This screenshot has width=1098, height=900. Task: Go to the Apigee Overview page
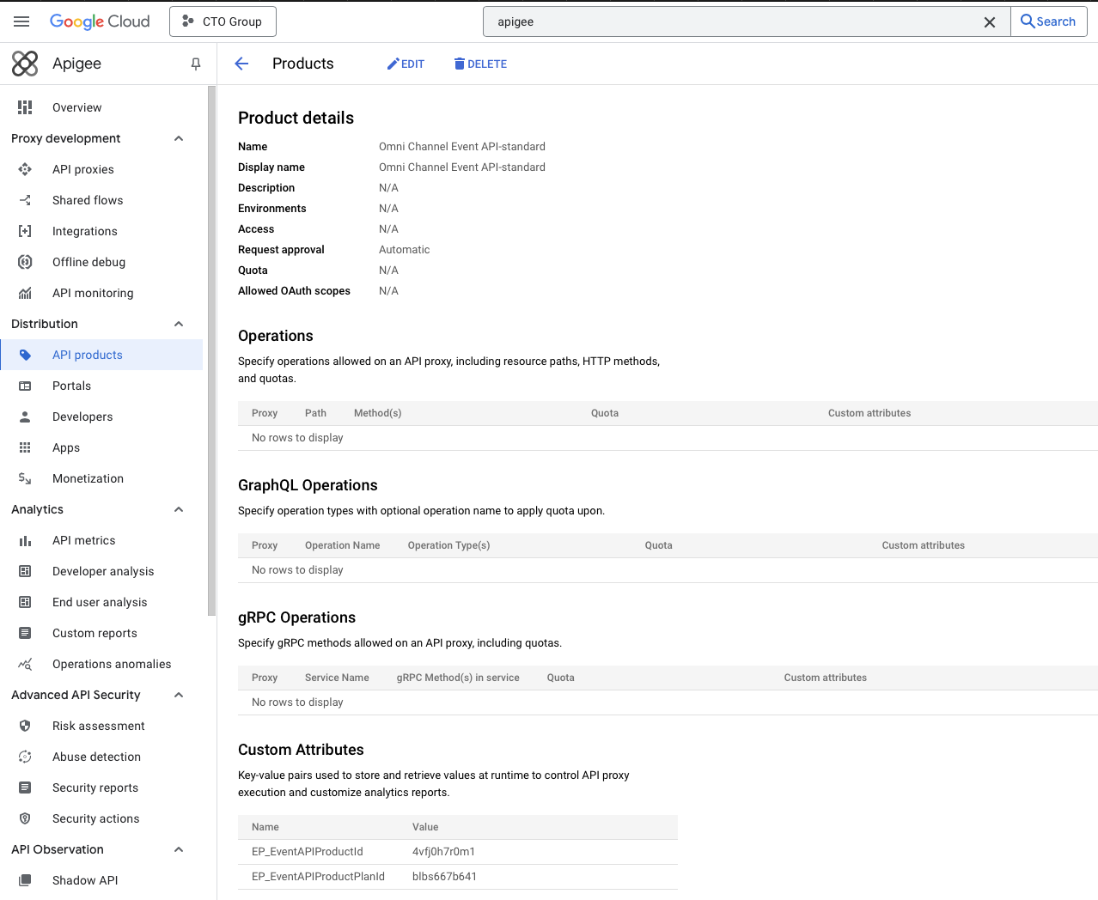pos(76,107)
